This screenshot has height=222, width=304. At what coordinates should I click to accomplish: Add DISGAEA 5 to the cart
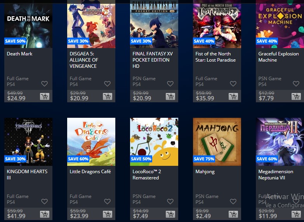point(108,96)
